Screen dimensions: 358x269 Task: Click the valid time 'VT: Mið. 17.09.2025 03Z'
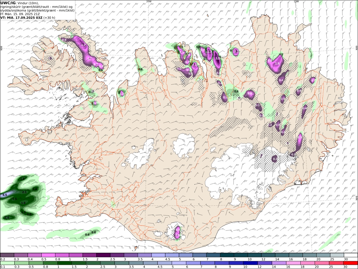(21, 17)
